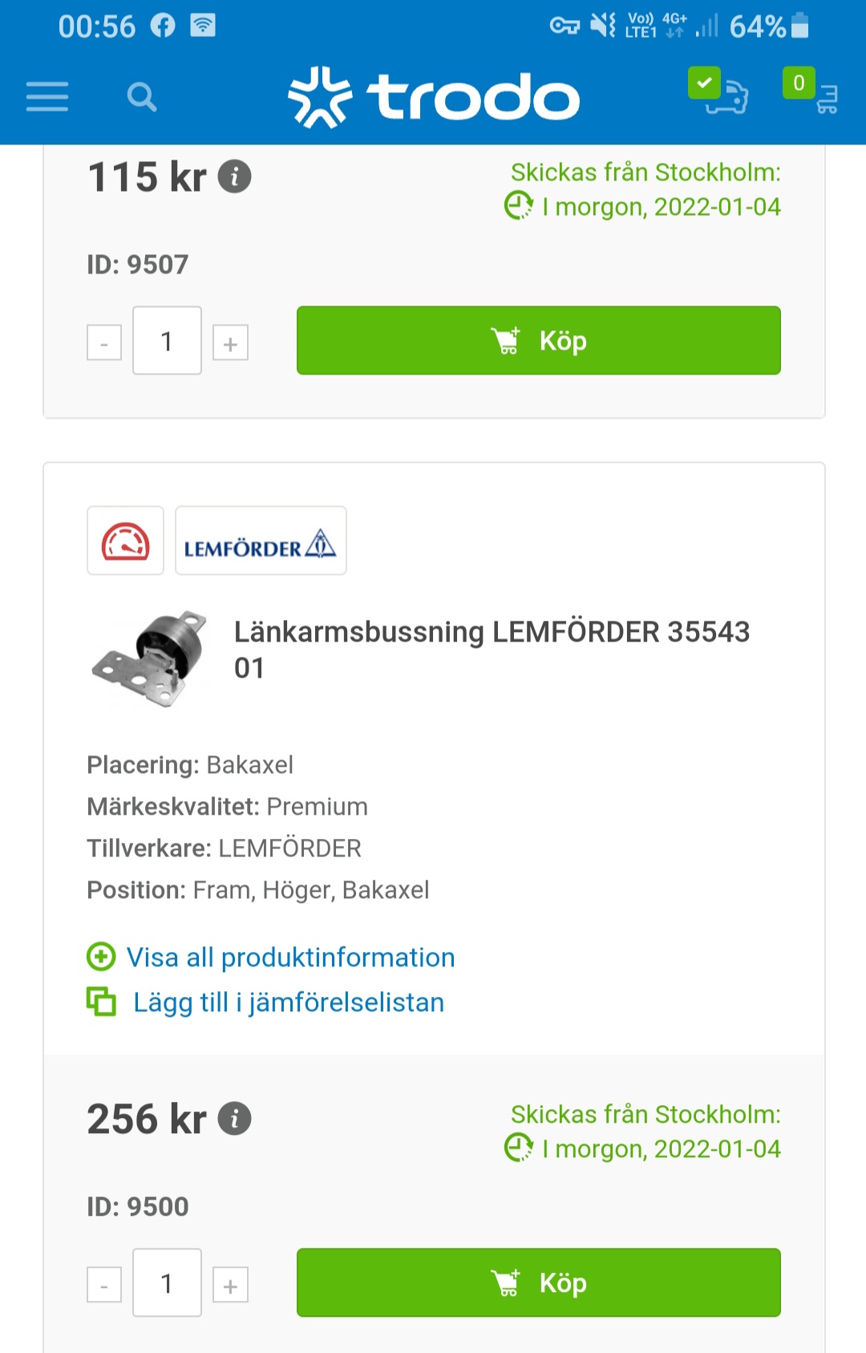Screen dimensions: 866x1353
Task: Open Länkarmsbussning LEMFÖRDER 35543 01 title
Action: pyautogui.click(x=491, y=649)
